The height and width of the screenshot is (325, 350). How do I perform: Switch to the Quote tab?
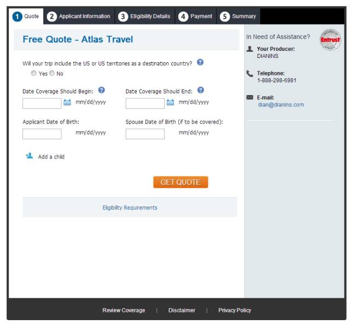[x=26, y=16]
